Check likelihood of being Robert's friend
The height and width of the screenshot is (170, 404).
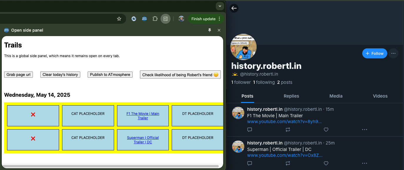[x=180, y=75]
